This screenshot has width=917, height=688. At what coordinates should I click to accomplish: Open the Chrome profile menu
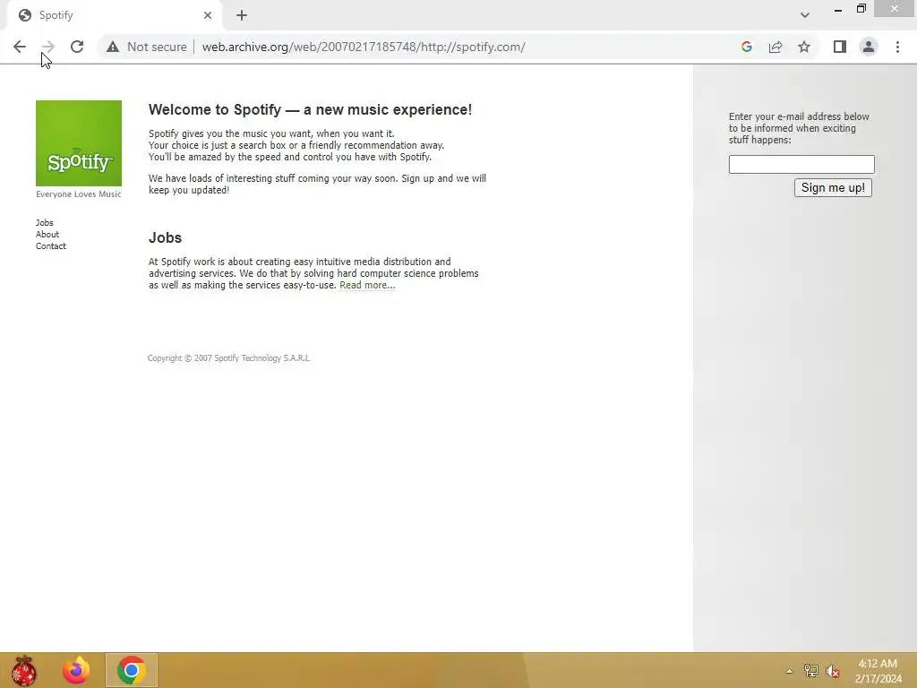pos(869,47)
